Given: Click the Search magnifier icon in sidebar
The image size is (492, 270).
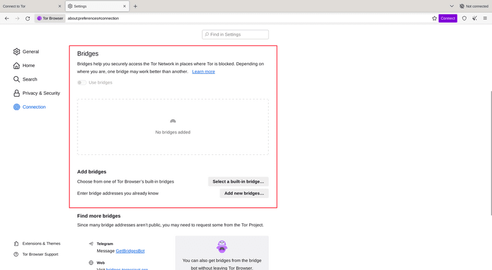Looking at the screenshot, I should tap(17, 79).
